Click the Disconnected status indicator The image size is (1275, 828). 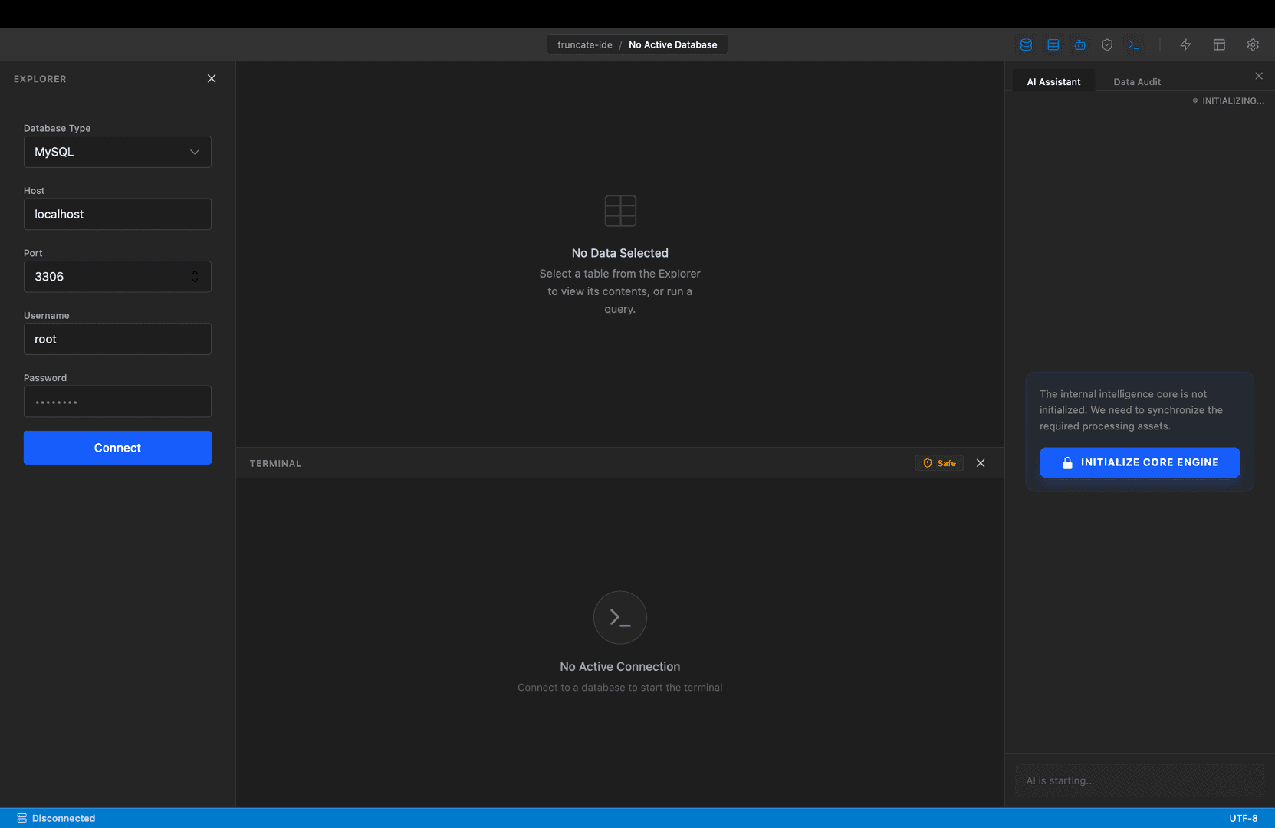tap(56, 818)
